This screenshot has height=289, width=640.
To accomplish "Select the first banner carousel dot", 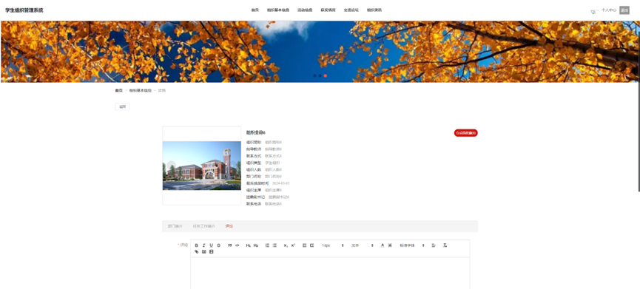I will click(x=314, y=75).
